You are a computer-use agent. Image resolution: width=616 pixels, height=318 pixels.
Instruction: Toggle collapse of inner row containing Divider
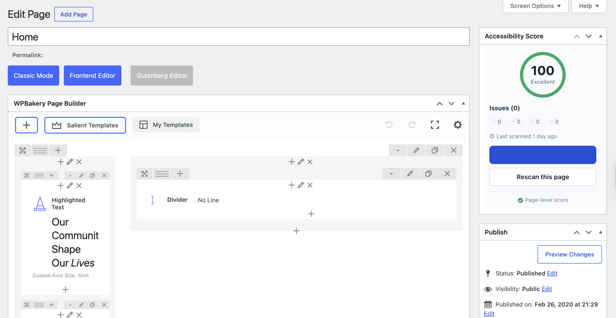click(x=392, y=174)
